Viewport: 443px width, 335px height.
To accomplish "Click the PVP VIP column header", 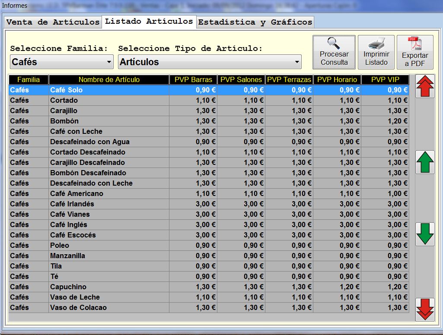I will pyautogui.click(x=385, y=79).
